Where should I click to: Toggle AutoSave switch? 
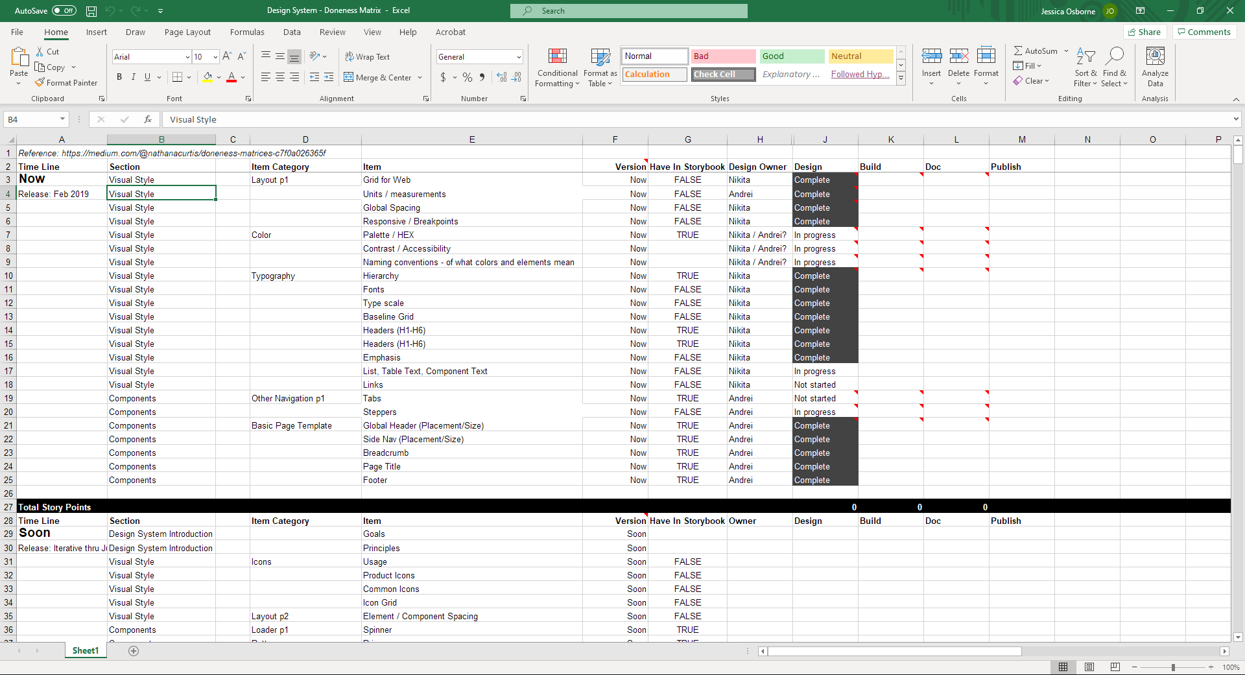click(x=64, y=11)
